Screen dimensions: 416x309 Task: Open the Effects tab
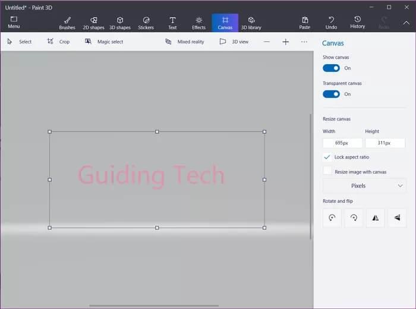coord(198,23)
